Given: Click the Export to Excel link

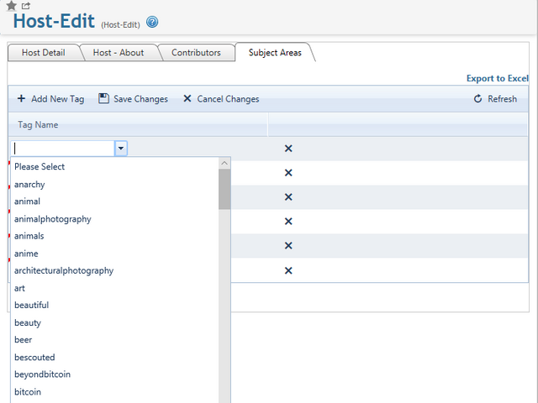Looking at the screenshot, I should pyautogui.click(x=497, y=79).
